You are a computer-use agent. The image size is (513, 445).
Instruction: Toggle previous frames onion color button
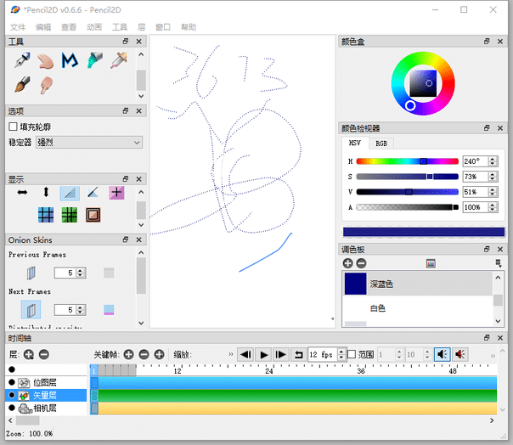109,273
